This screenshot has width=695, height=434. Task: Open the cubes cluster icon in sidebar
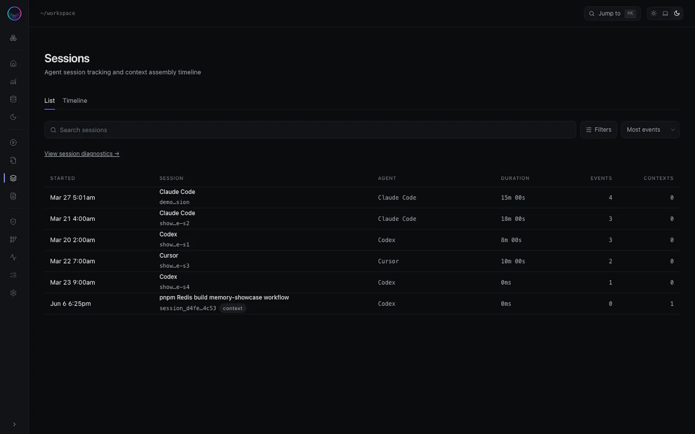[13, 38]
